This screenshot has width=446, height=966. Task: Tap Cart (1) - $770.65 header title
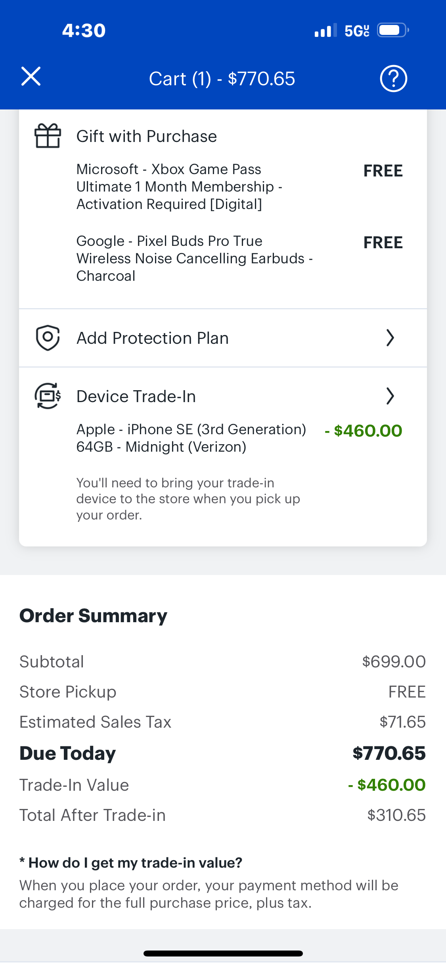point(222,79)
